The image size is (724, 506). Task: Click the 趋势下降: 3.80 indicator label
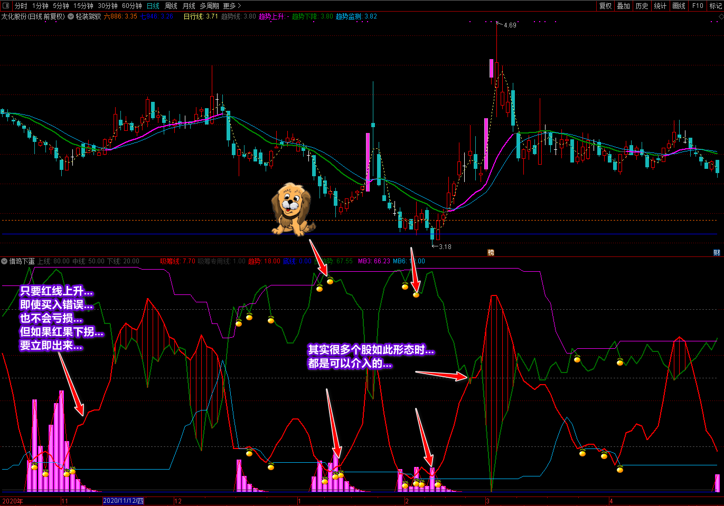tap(313, 16)
